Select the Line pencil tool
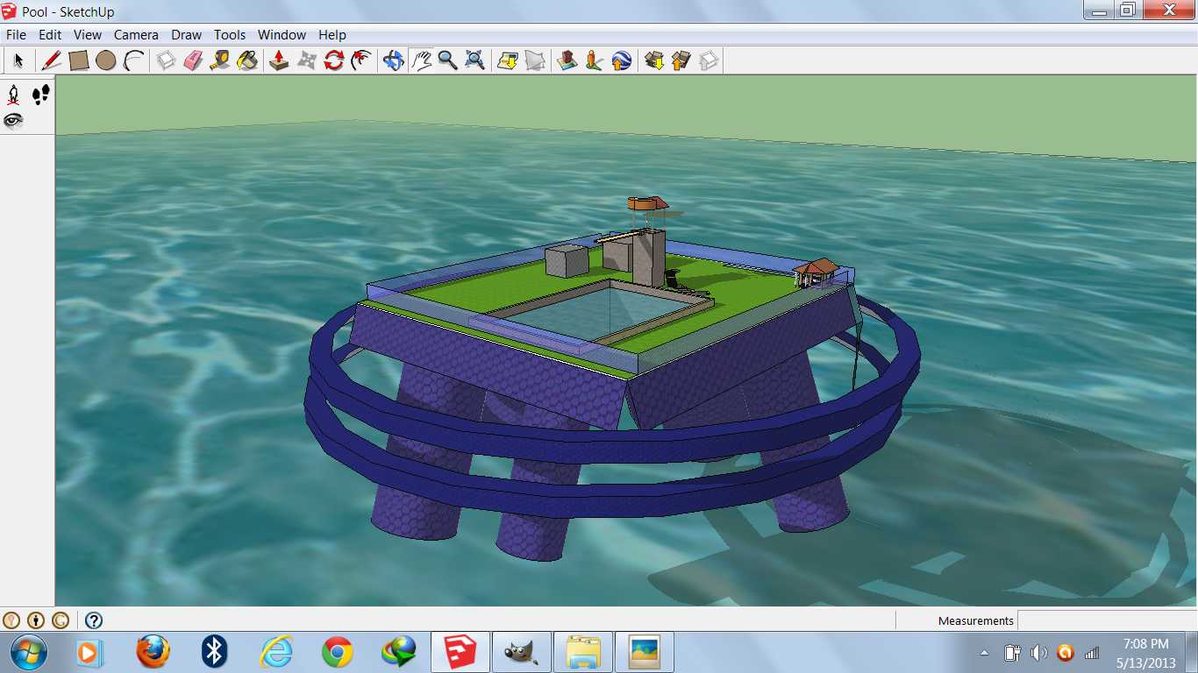Viewport: 1198px width, 673px height. pos(51,60)
